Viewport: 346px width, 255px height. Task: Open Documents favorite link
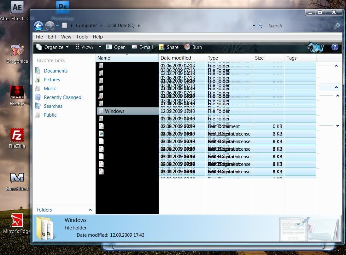(x=56, y=71)
